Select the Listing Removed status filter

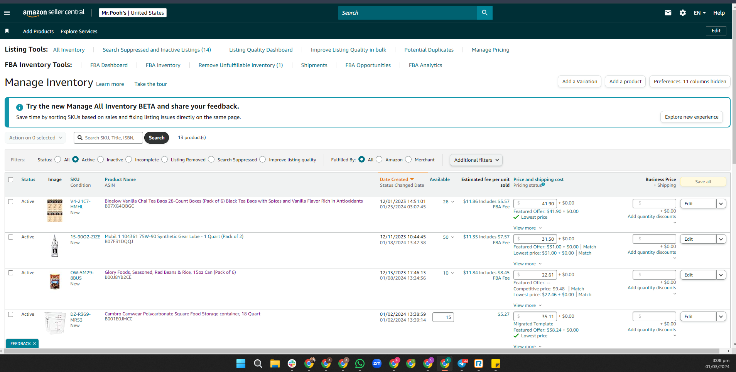(x=165, y=159)
